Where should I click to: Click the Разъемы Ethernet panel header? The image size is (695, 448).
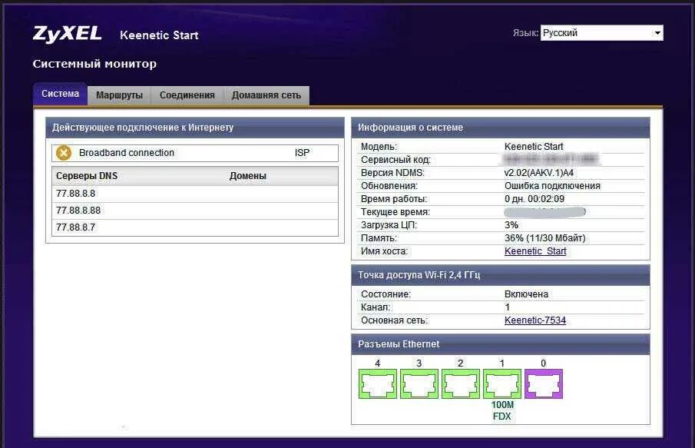(501, 344)
